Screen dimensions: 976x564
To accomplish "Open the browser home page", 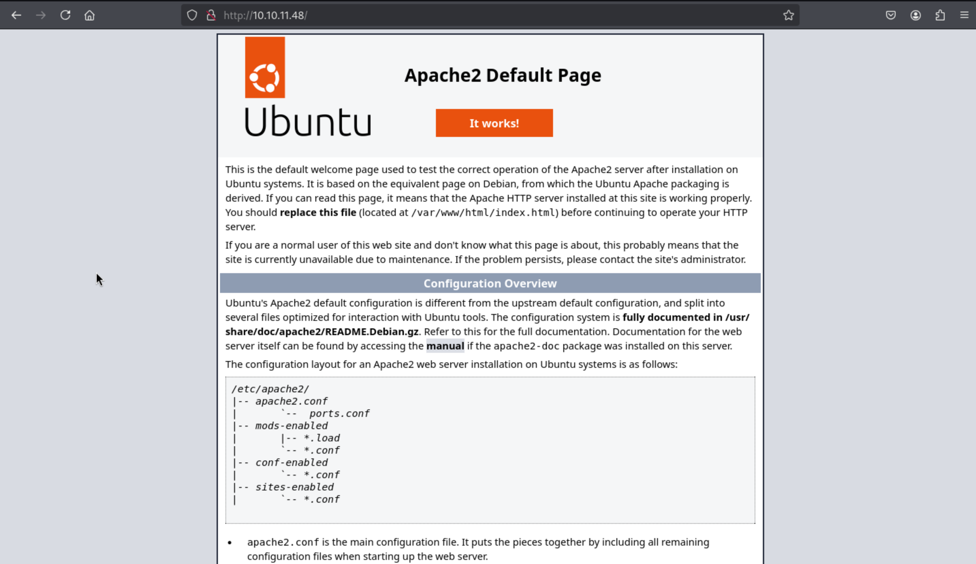I will point(90,15).
